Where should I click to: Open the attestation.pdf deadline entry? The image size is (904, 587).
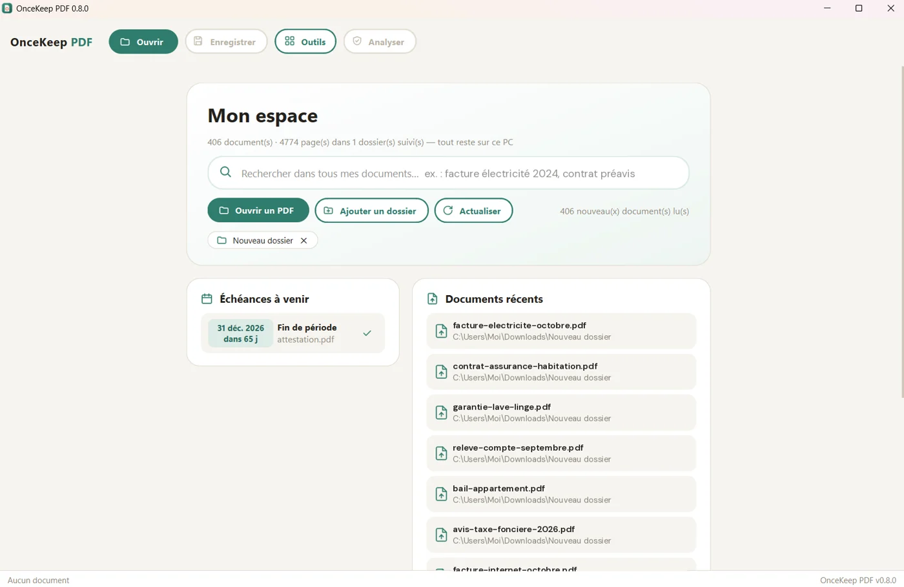293,333
